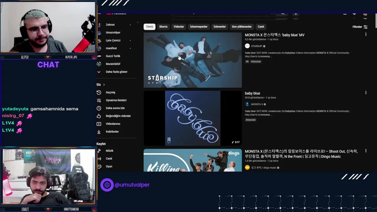Click Altyazılar badge under STARSHIP video
The height and width of the screenshot is (212, 377).
[256, 62]
